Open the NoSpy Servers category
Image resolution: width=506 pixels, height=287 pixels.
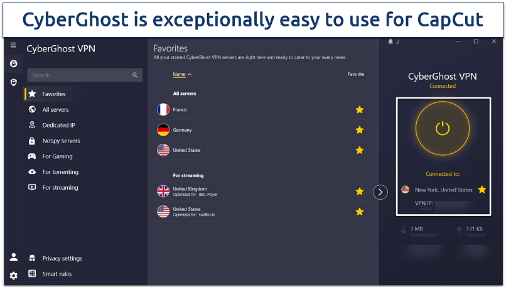[x=61, y=141]
